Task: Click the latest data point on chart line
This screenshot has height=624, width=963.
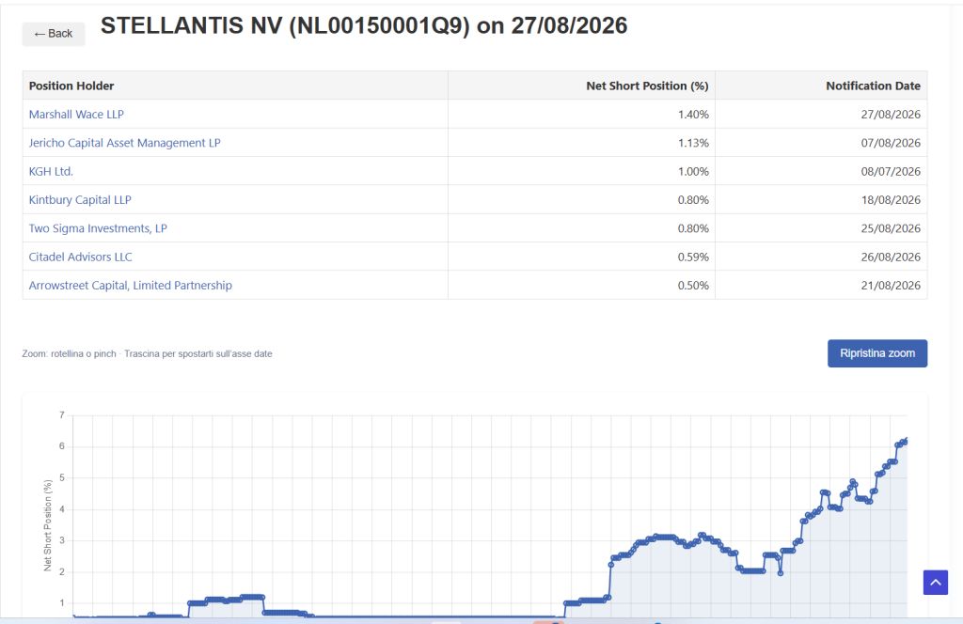Action: click(x=904, y=441)
